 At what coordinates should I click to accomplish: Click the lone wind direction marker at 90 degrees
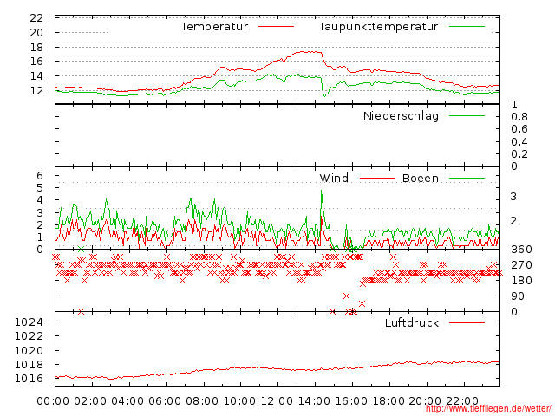346,296
